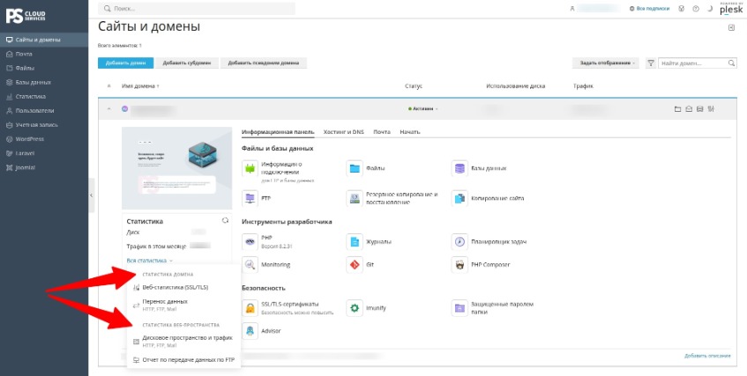The image size is (747, 376).
Task: Select the Информационная панель tab
Action: (x=278, y=132)
